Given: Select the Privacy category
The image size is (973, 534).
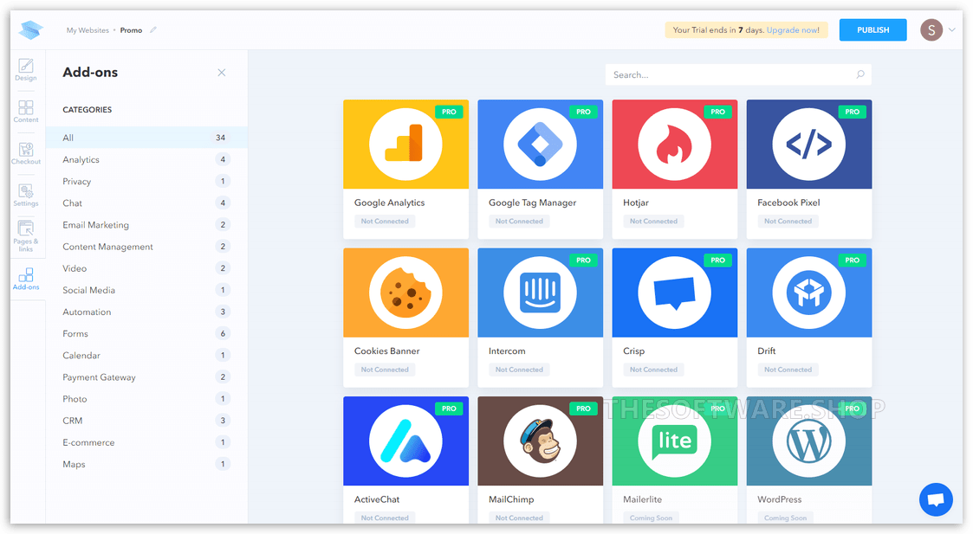Looking at the screenshot, I should point(146,181).
